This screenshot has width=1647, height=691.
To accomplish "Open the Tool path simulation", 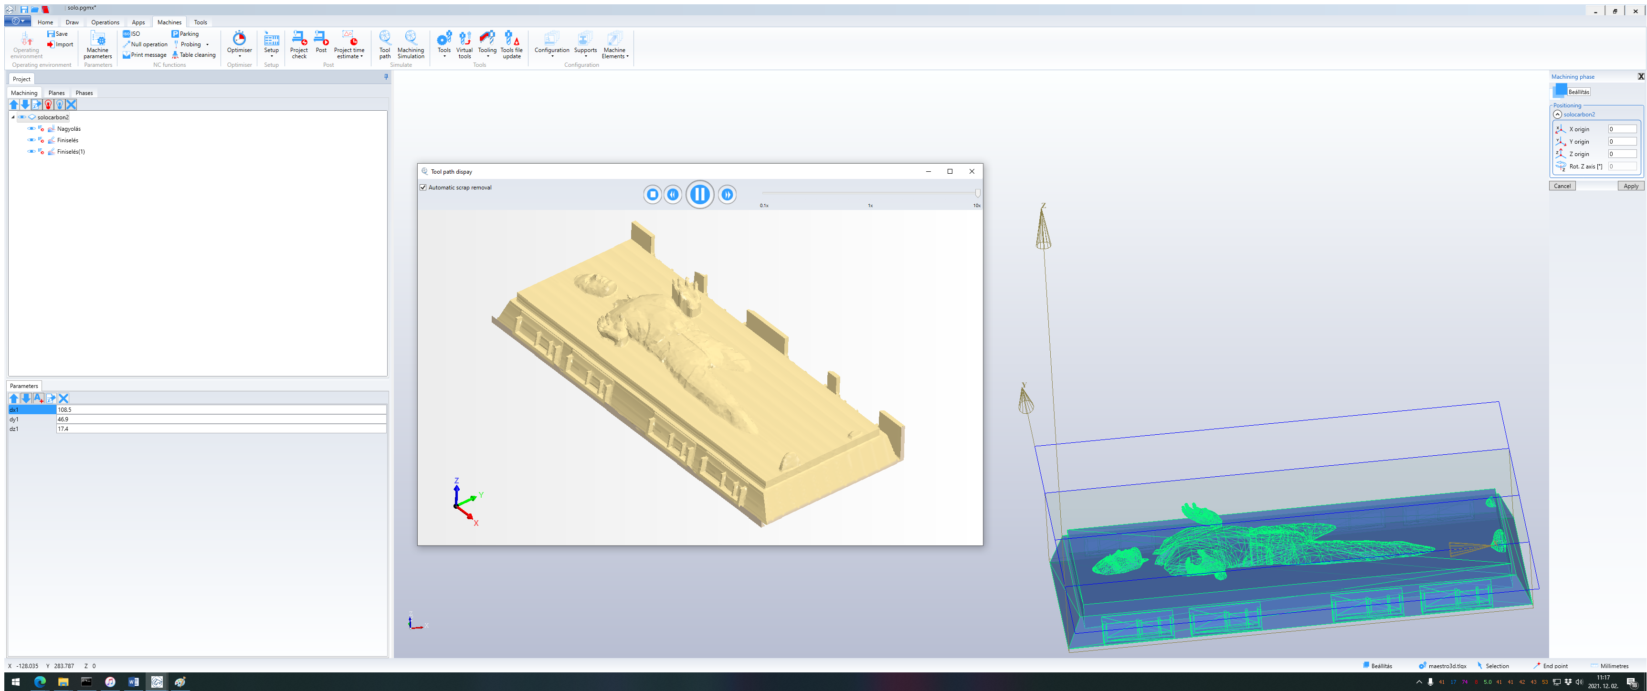I will (384, 45).
